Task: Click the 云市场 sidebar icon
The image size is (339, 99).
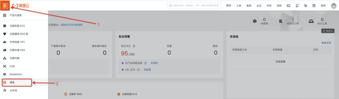Action: coord(5,90)
